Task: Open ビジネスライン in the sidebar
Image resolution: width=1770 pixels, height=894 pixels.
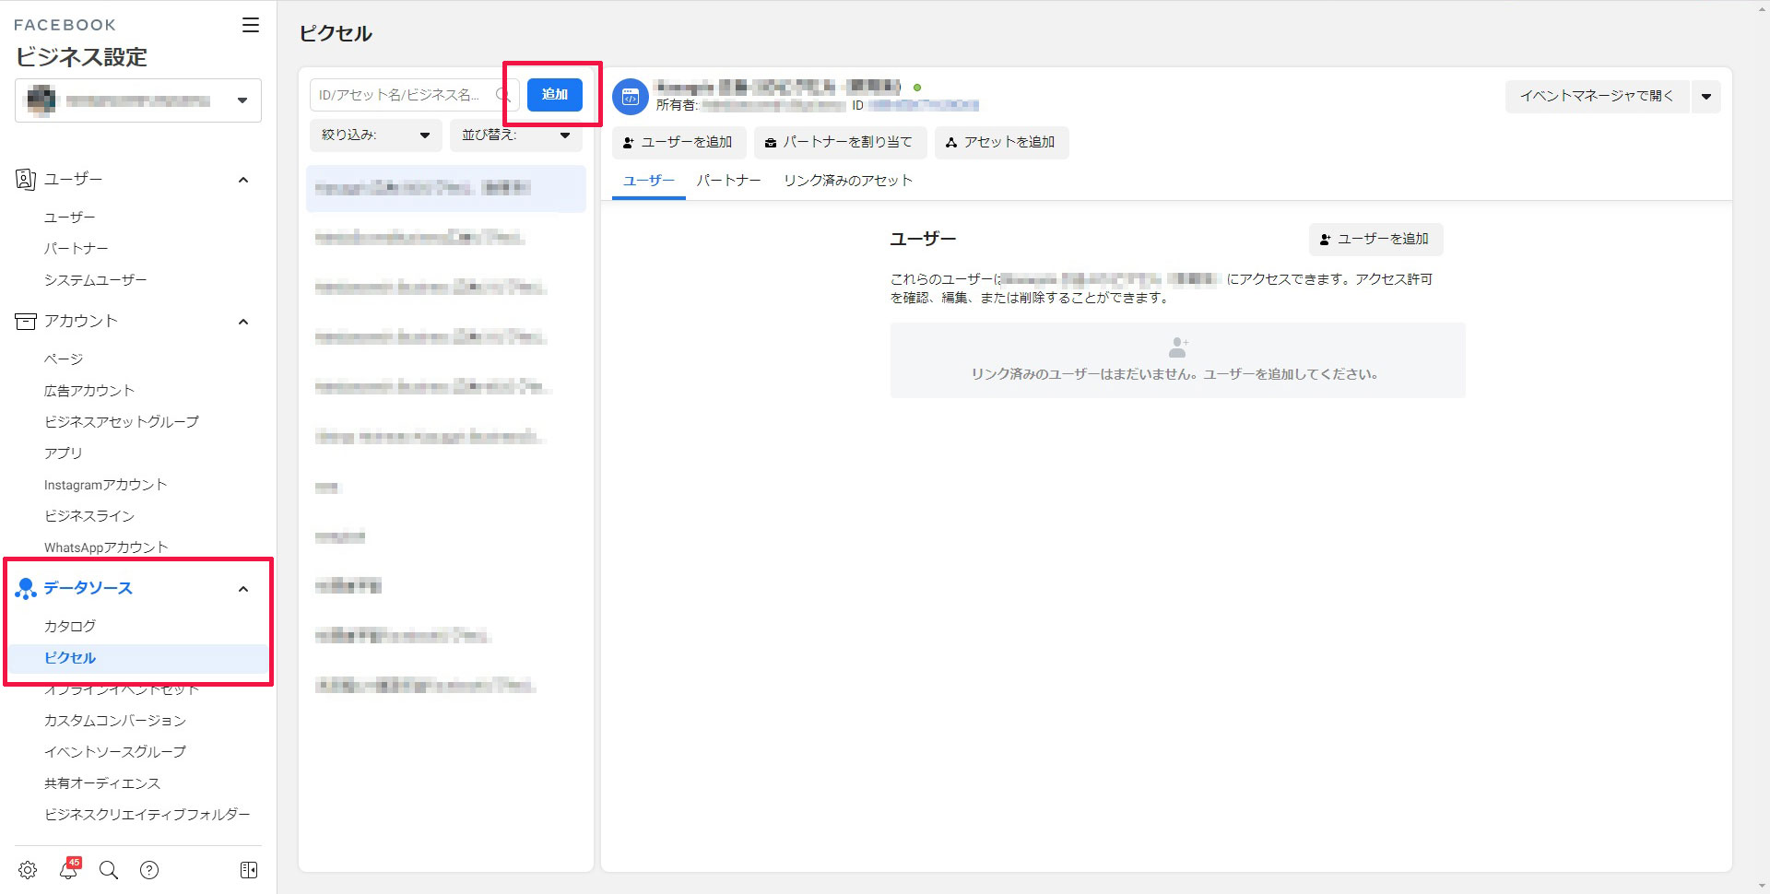Action: click(89, 516)
